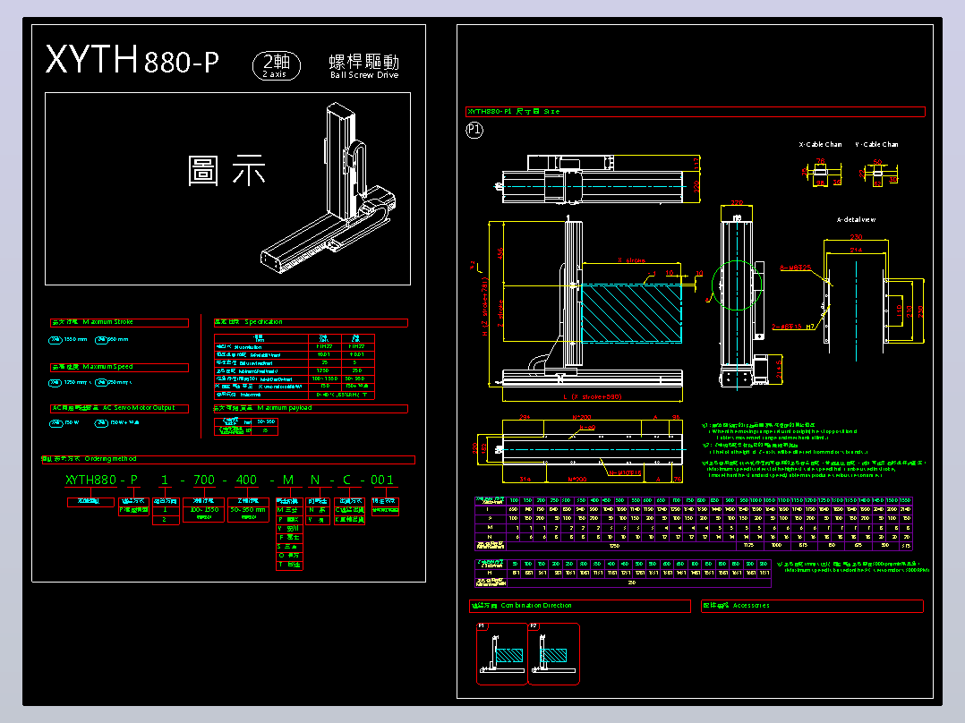Click the 'C' letter in the ordering code
This screenshot has width=965, height=723.
pos(347,480)
